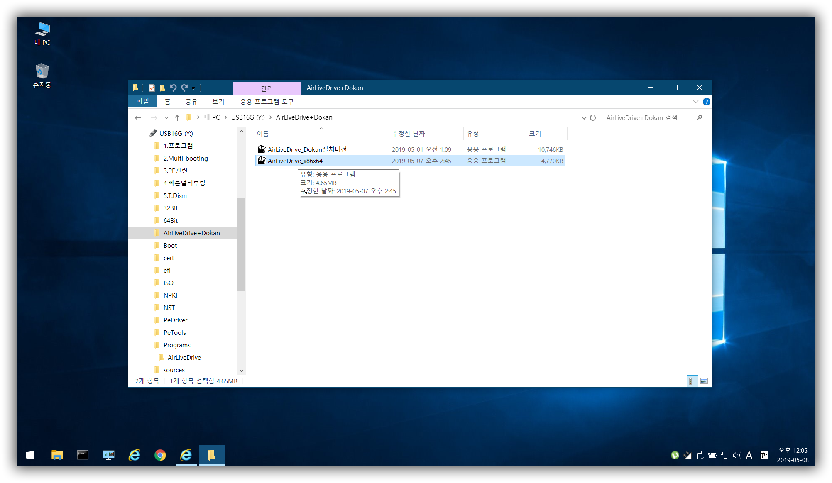This screenshot has height=483, width=832.
Task: Launch Chrome from the taskbar
Action: coord(160,455)
